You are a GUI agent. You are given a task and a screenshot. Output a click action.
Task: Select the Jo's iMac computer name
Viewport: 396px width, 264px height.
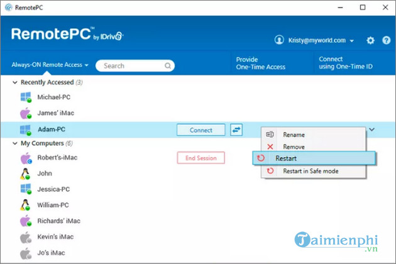pyautogui.click(x=52, y=253)
